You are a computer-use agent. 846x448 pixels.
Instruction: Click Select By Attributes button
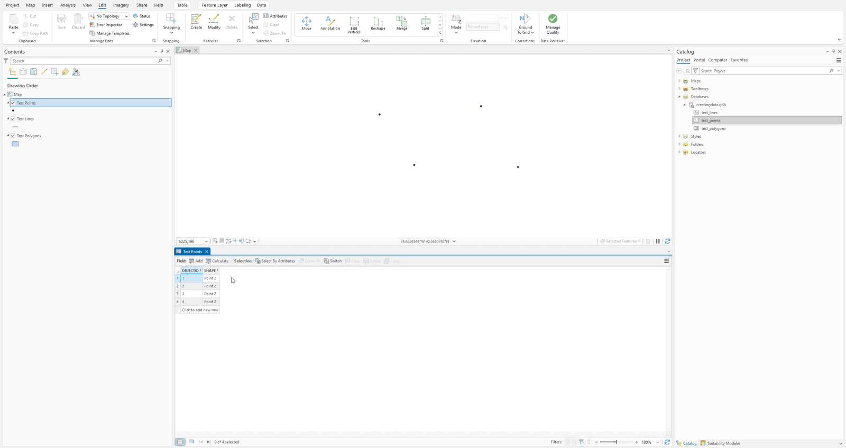coord(275,261)
